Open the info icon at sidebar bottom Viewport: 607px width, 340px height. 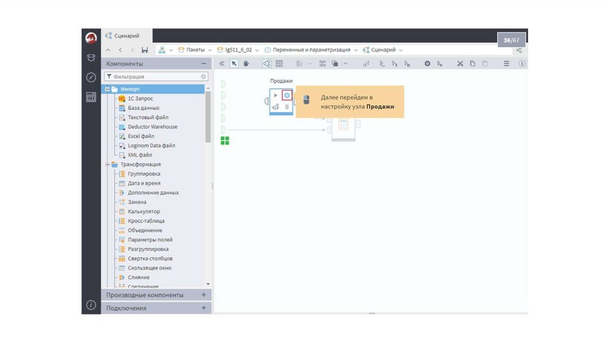(91, 304)
